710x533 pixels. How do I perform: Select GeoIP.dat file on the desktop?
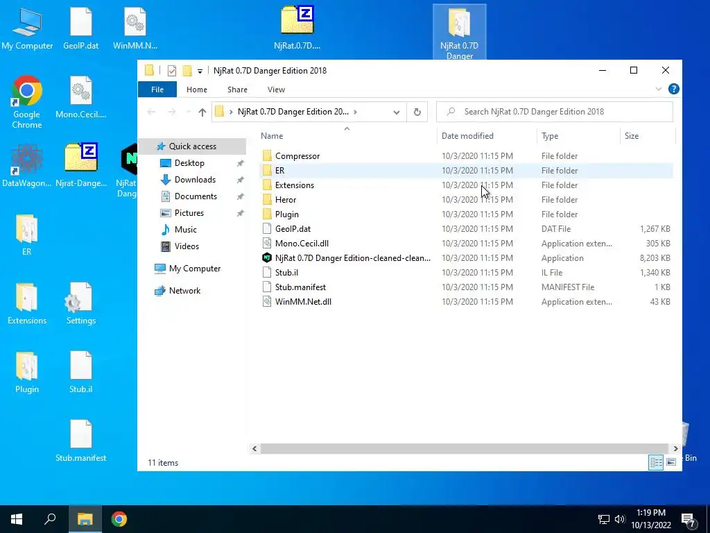[x=80, y=28]
